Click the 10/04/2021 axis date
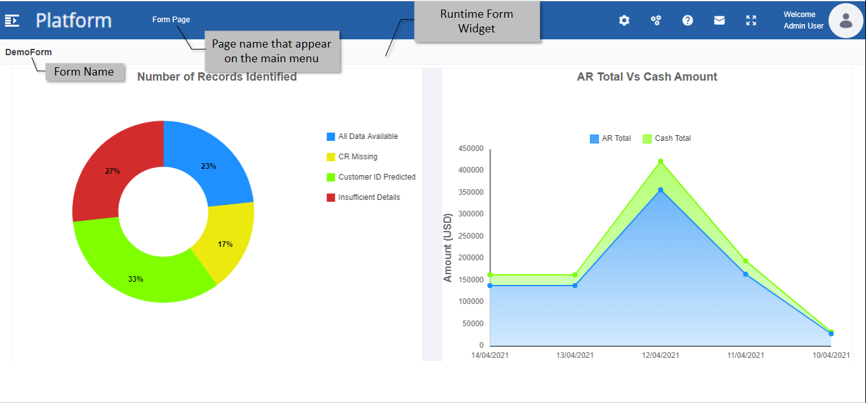Viewport: 866px width, 403px height. (831, 355)
